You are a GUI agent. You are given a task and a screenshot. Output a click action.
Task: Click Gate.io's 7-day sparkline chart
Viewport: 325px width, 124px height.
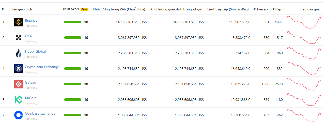(304, 84)
